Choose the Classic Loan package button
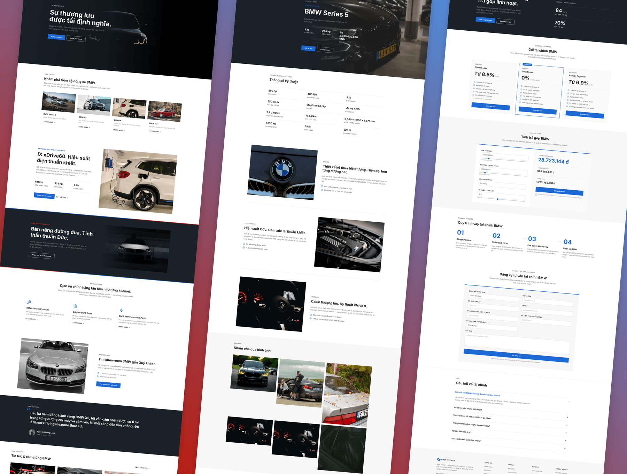Image resolution: width=627 pixels, height=474 pixels. (x=490, y=106)
